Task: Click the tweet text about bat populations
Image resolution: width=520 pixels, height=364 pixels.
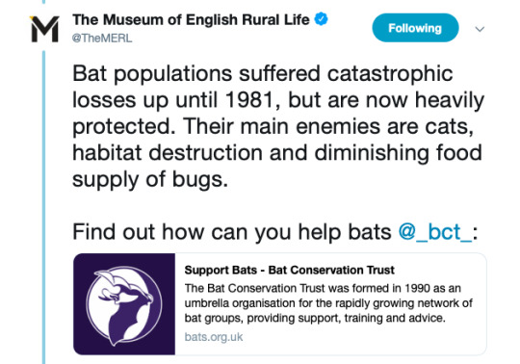Action: (x=278, y=127)
